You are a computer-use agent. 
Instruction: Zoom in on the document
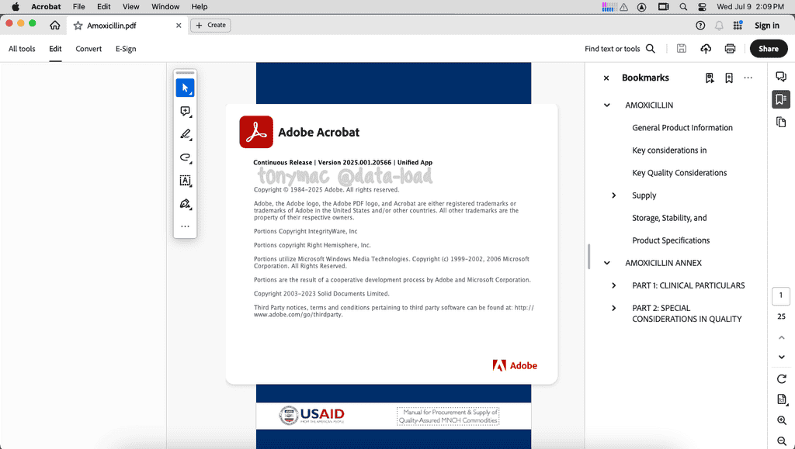781,420
